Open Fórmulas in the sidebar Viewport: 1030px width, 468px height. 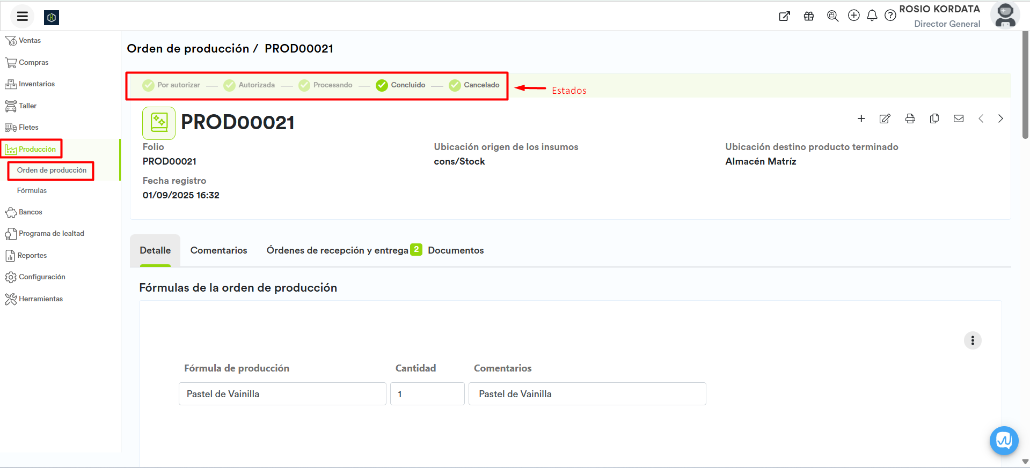point(32,191)
